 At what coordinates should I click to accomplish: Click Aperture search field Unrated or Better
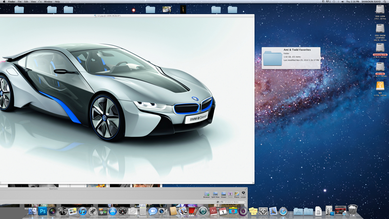pos(233,202)
